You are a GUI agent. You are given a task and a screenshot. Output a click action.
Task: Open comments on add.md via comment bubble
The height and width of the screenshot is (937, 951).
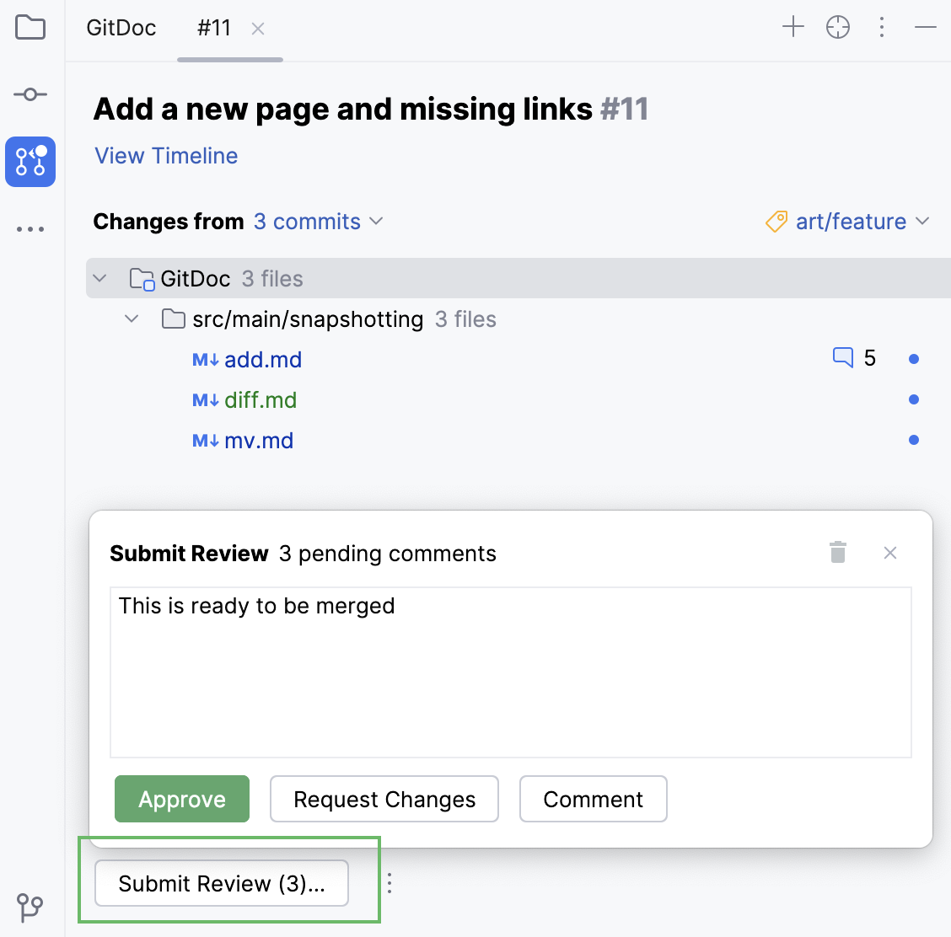842,357
